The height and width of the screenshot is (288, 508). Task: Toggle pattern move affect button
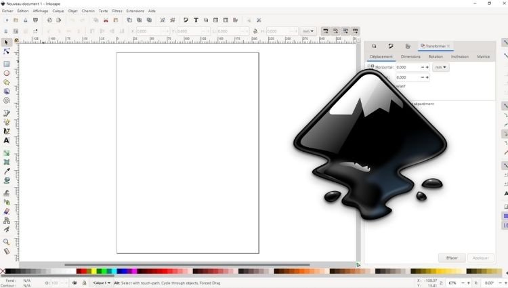pos(356,31)
